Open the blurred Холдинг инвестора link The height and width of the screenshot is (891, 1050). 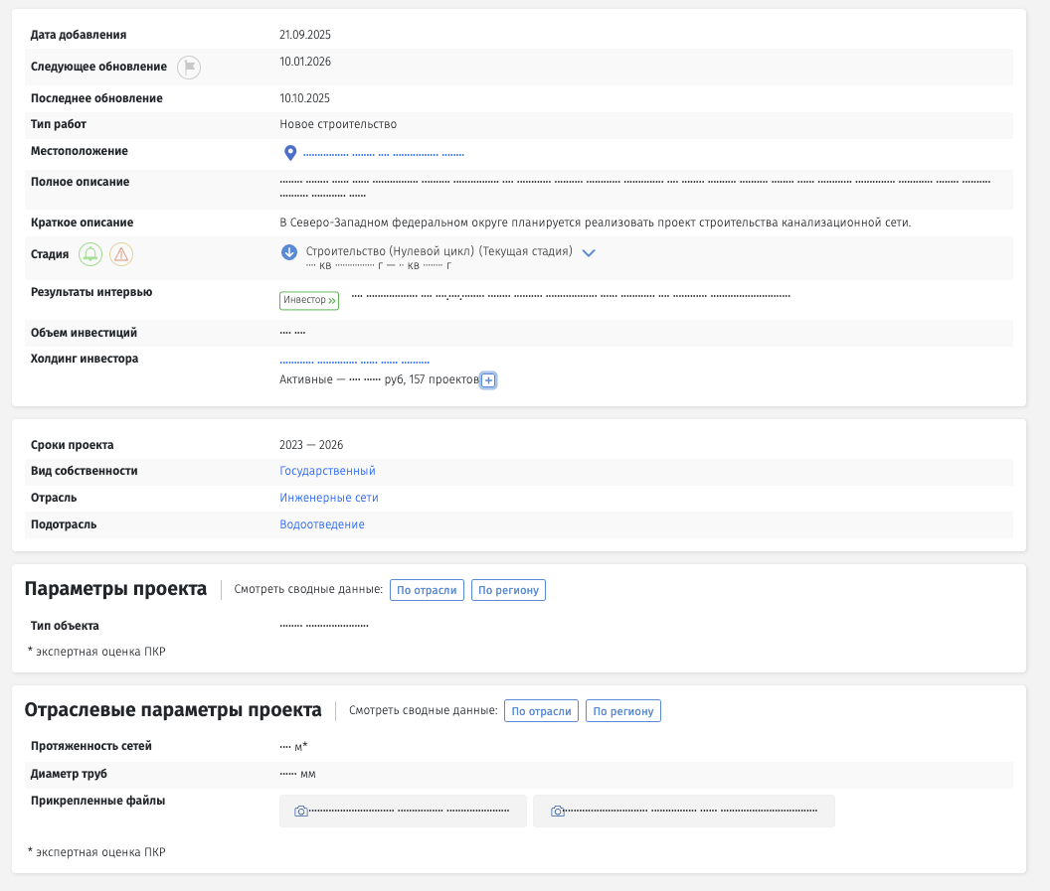(x=354, y=361)
